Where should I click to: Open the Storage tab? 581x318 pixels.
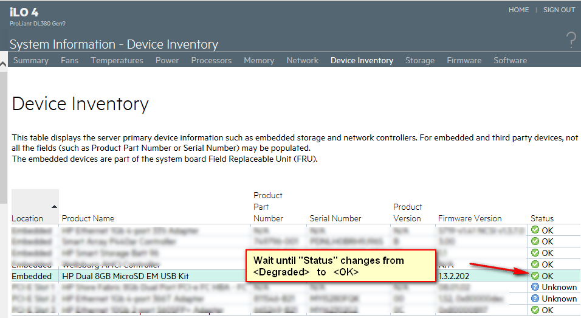(x=420, y=60)
